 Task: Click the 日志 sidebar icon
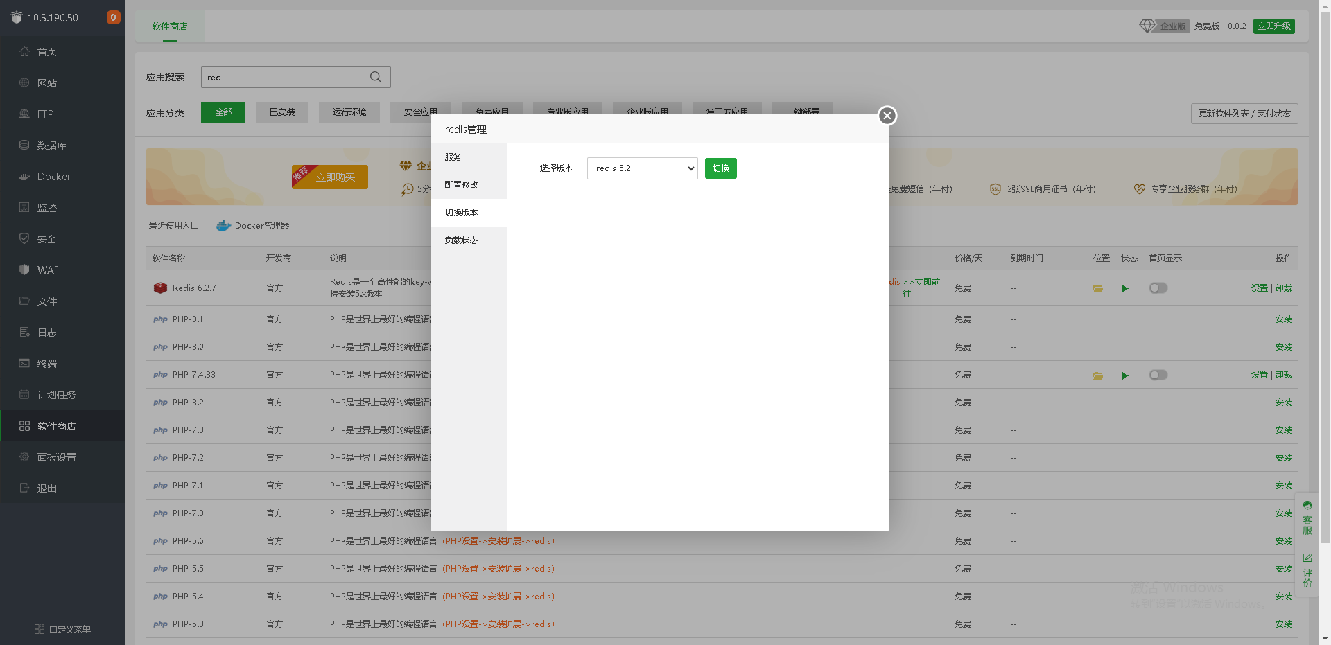pyautogui.click(x=24, y=332)
